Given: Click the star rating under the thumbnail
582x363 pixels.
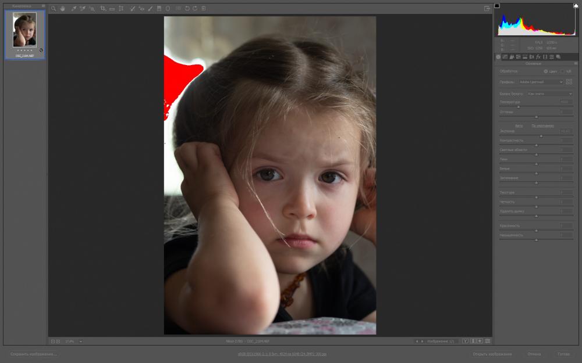Looking at the screenshot, I should point(24,51).
